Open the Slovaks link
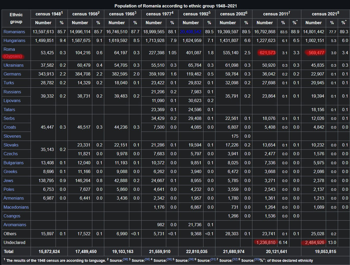This screenshot has height=265, width=350. coord(11,145)
